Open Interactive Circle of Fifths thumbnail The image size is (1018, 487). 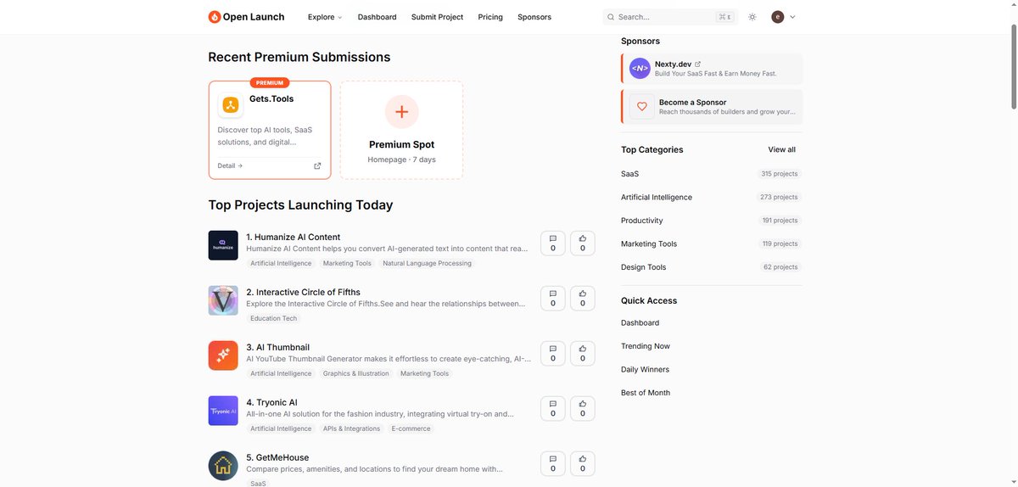(223, 300)
